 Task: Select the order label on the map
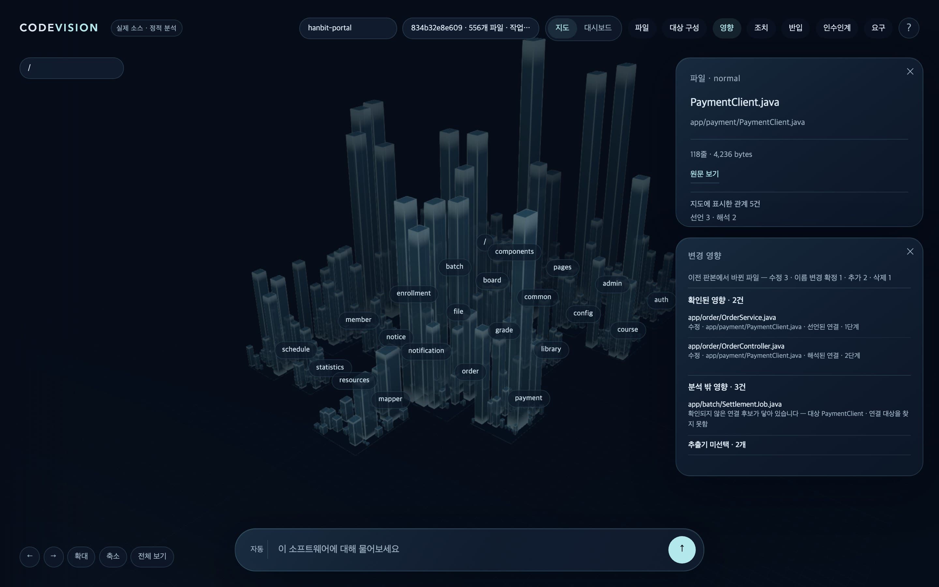point(470,371)
